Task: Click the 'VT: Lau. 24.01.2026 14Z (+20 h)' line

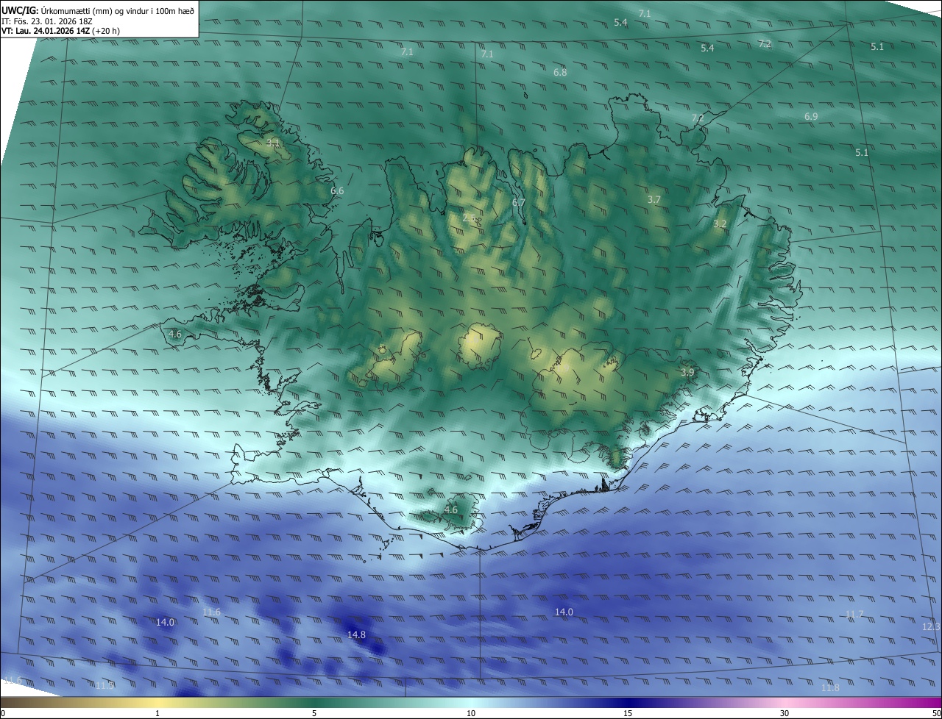Action: pyautogui.click(x=59, y=32)
